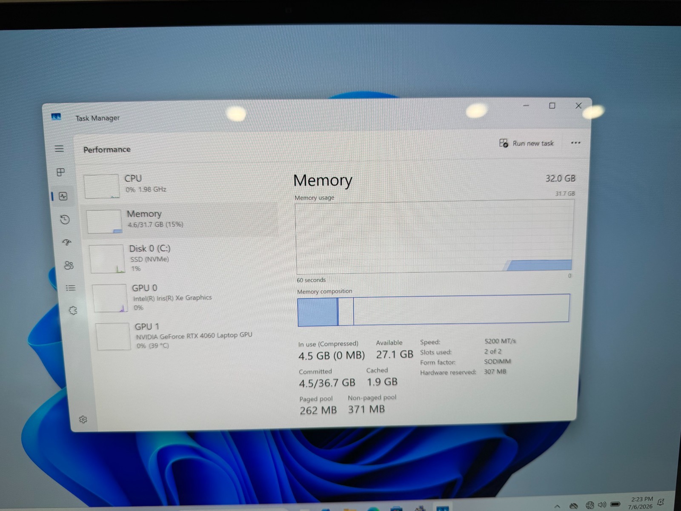Click the 371 MB non-paged pool value
This screenshot has width=681, height=511.
pos(366,409)
